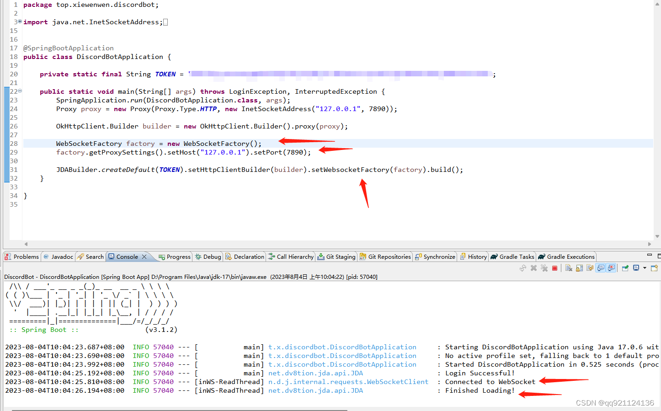The image size is (661, 411).
Task: Disable Show Console When Standard Out Changes
Action: pos(601,268)
